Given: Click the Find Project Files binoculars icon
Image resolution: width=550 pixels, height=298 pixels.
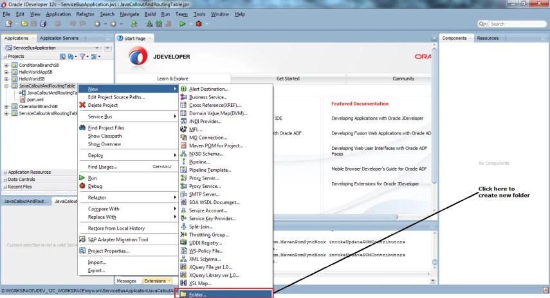Looking at the screenshot, I should [x=82, y=128].
